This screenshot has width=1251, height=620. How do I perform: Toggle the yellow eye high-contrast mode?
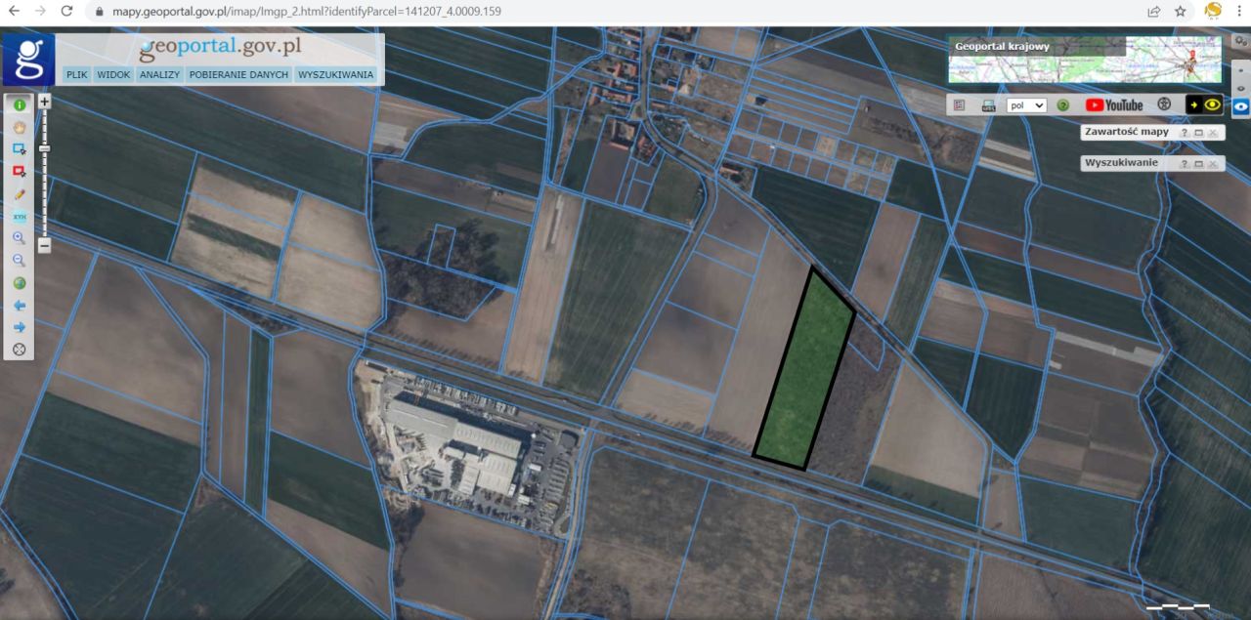1205,104
